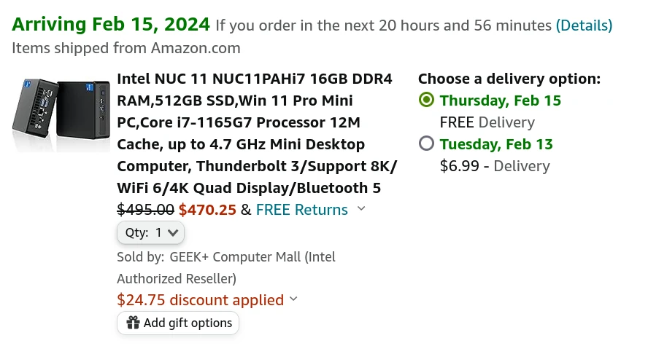Click the FREE Delivery label under Thursday
The image size is (648, 346).
[487, 122]
